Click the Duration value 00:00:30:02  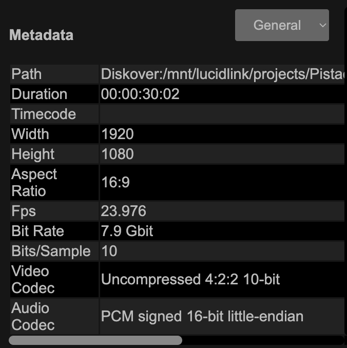(140, 94)
